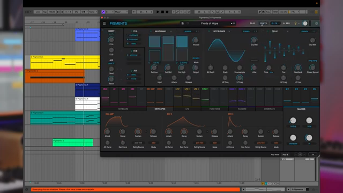Favorite the preset with the heart icon
343x193 pixels.
[188, 24]
